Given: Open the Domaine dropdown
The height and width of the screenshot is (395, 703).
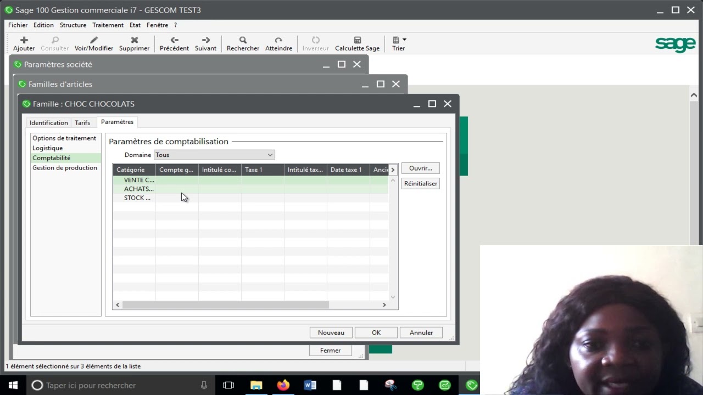Looking at the screenshot, I should (x=214, y=155).
